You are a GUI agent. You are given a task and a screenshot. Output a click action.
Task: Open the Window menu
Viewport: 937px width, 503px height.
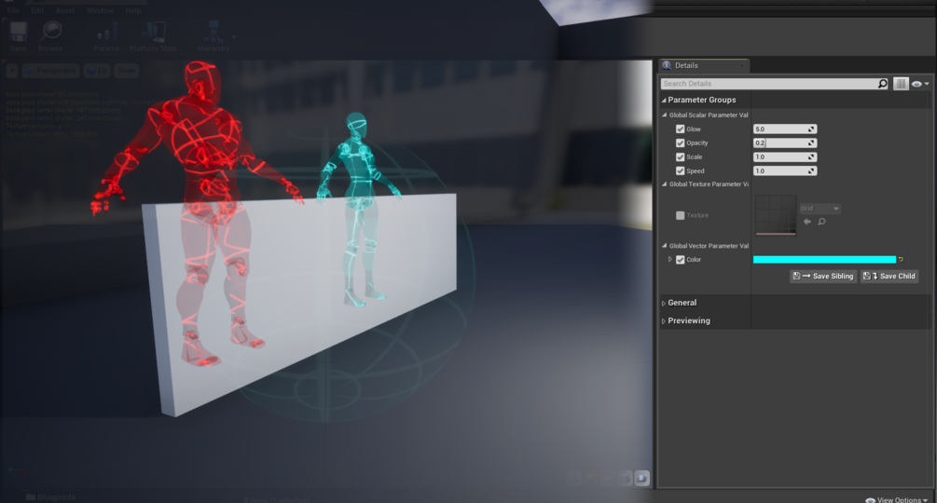point(100,11)
